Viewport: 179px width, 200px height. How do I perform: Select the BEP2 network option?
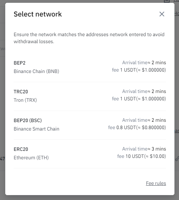pos(90,67)
